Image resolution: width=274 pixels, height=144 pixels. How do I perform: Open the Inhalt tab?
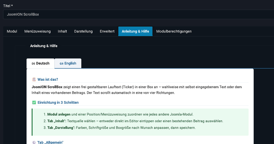[x=62, y=31]
